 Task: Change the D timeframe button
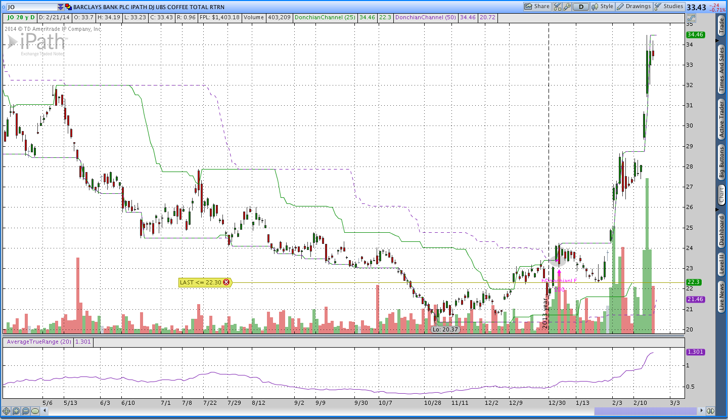click(x=581, y=7)
